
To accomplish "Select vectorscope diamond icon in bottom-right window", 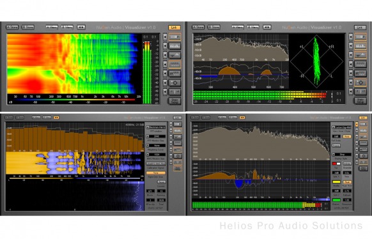I will point(363,156).
